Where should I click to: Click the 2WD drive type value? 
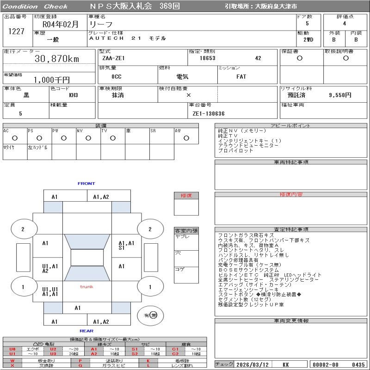(x=308, y=40)
